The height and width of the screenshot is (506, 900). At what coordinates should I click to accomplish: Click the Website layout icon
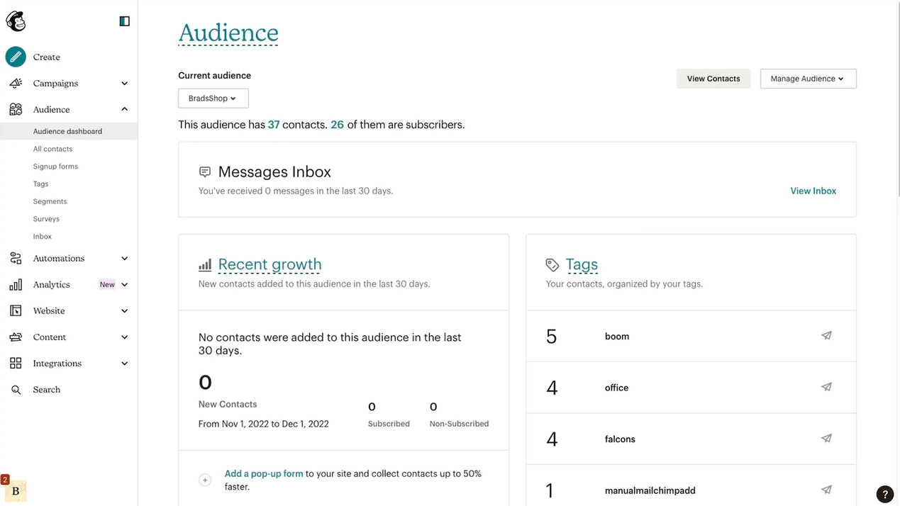point(16,310)
